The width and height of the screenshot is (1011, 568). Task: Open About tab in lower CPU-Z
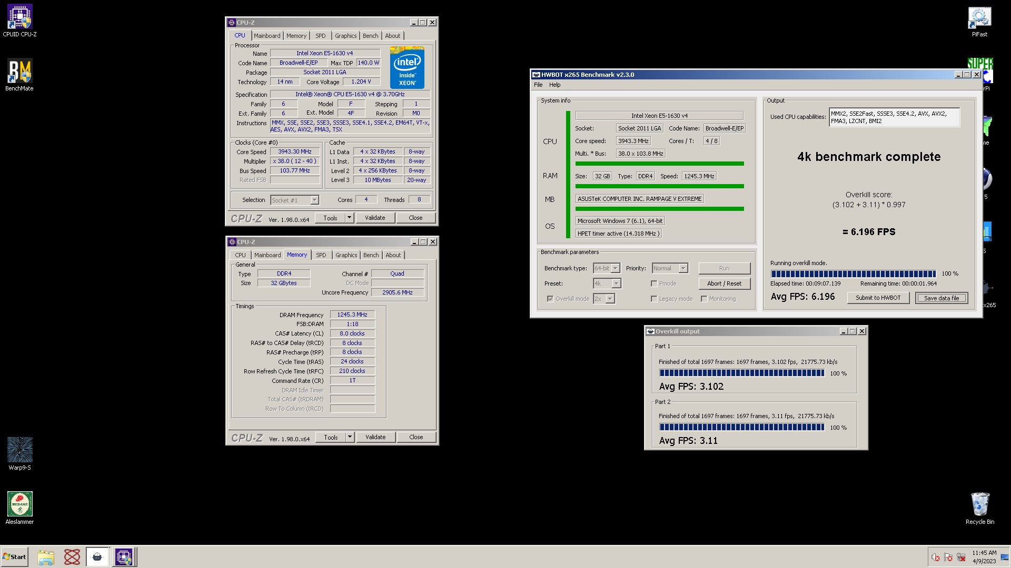[x=393, y=255]
